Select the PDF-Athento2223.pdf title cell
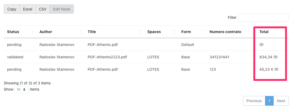292x107 pixels. pyautogui.click(x=107, y=57)
